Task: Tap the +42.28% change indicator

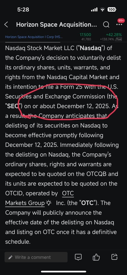Action: pos(114,35)
